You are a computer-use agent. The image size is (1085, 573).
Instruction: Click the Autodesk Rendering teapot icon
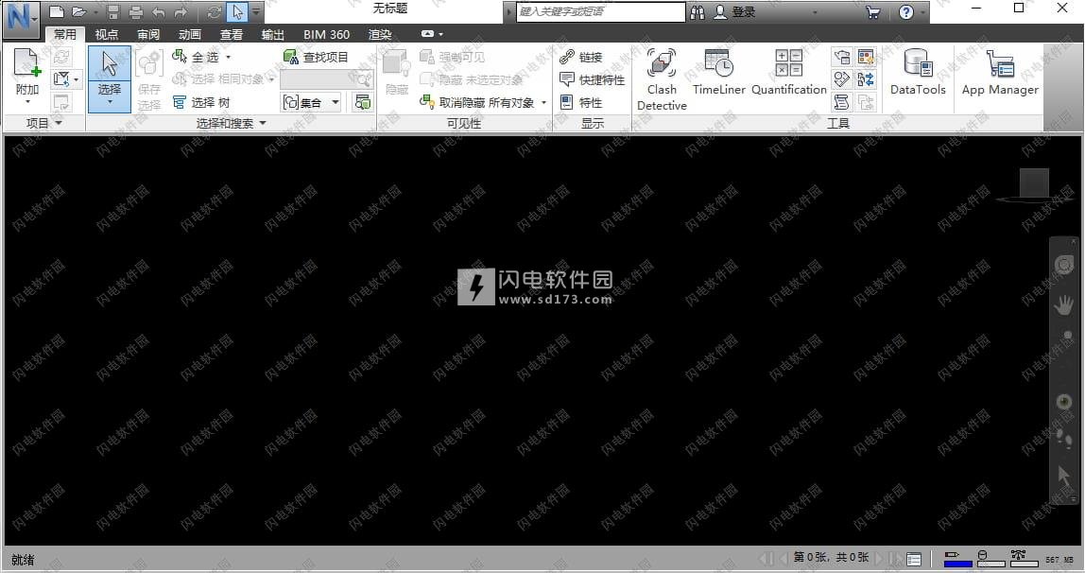pyautogui.click(x=841, y=57)
